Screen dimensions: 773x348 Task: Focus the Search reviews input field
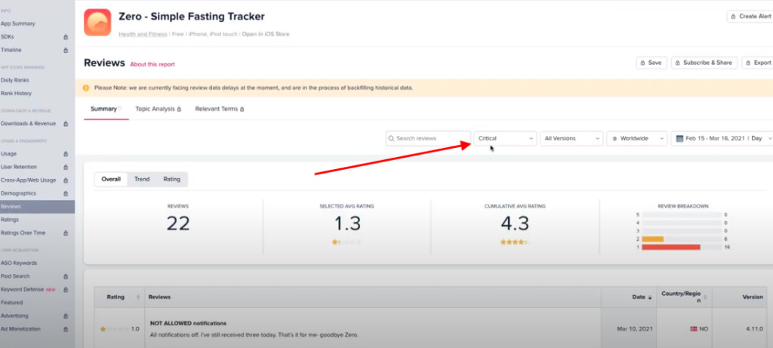pos(428,138)
